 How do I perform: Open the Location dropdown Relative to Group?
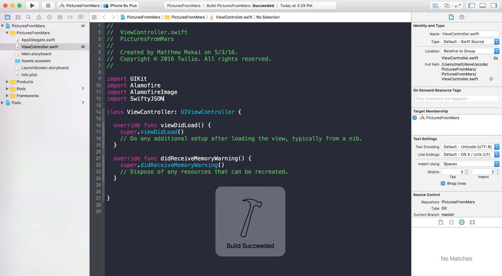(470, 51)
